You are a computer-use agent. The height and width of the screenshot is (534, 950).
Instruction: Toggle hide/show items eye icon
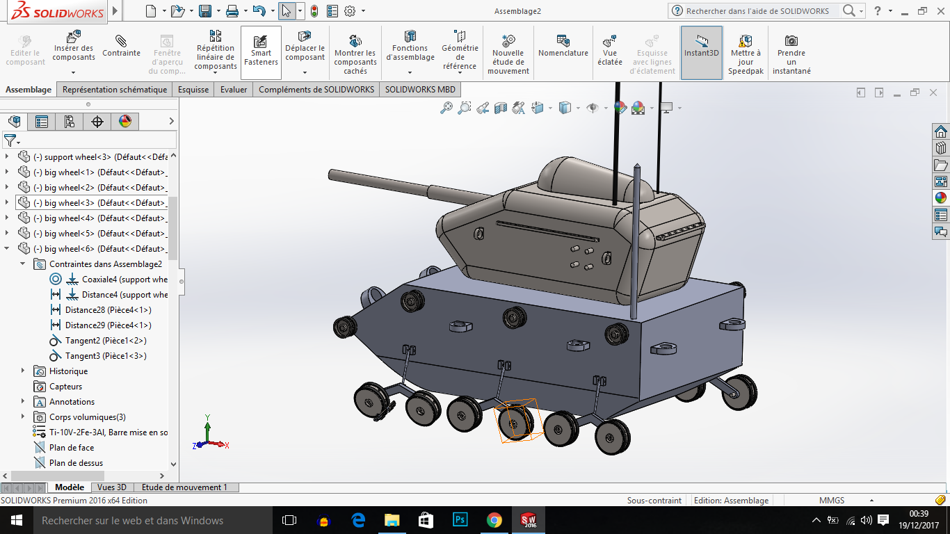[593, 108]
